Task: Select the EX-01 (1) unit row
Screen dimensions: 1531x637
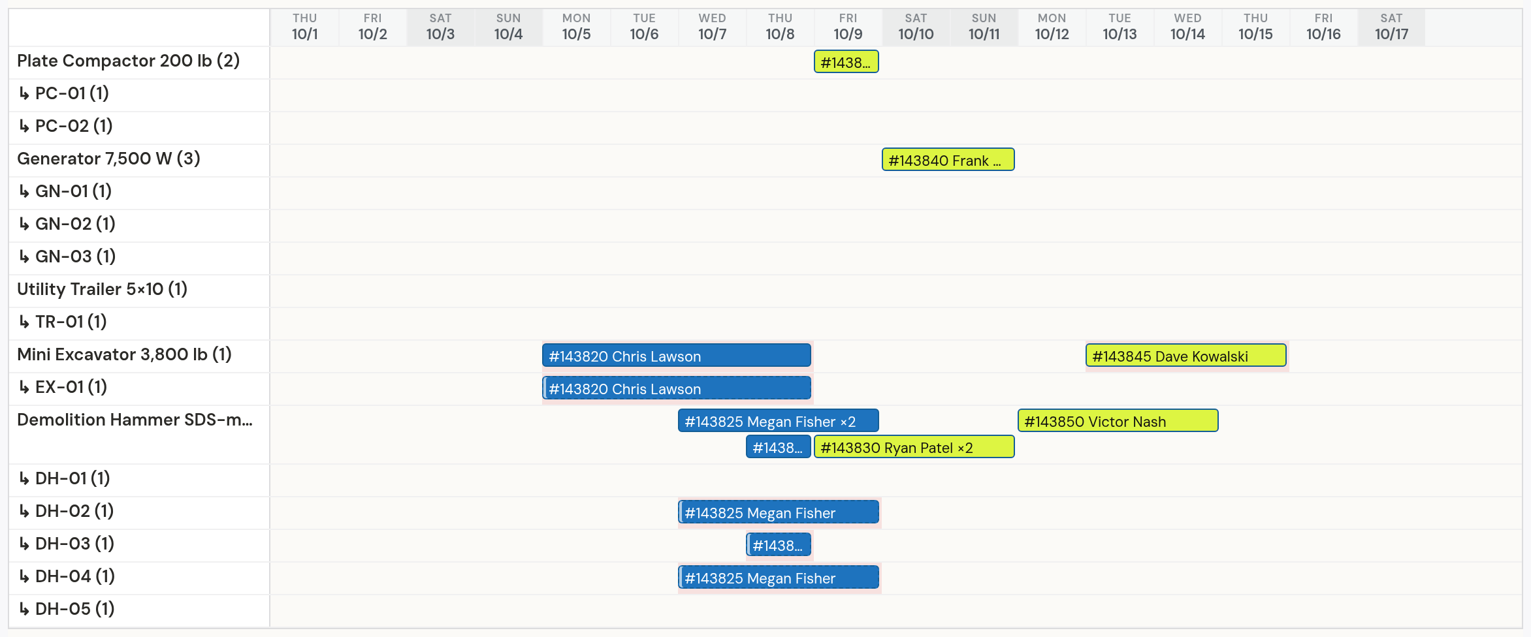Action: [x=139, y=388]
